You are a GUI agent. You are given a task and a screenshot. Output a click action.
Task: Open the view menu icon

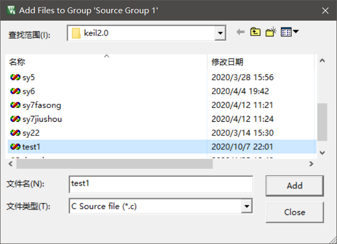[289, 32]
